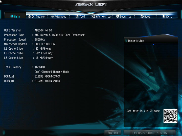
Task: Click the Exit door icon
Action: [164, 16]
